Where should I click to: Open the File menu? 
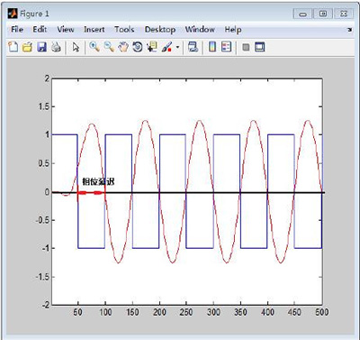17,30
